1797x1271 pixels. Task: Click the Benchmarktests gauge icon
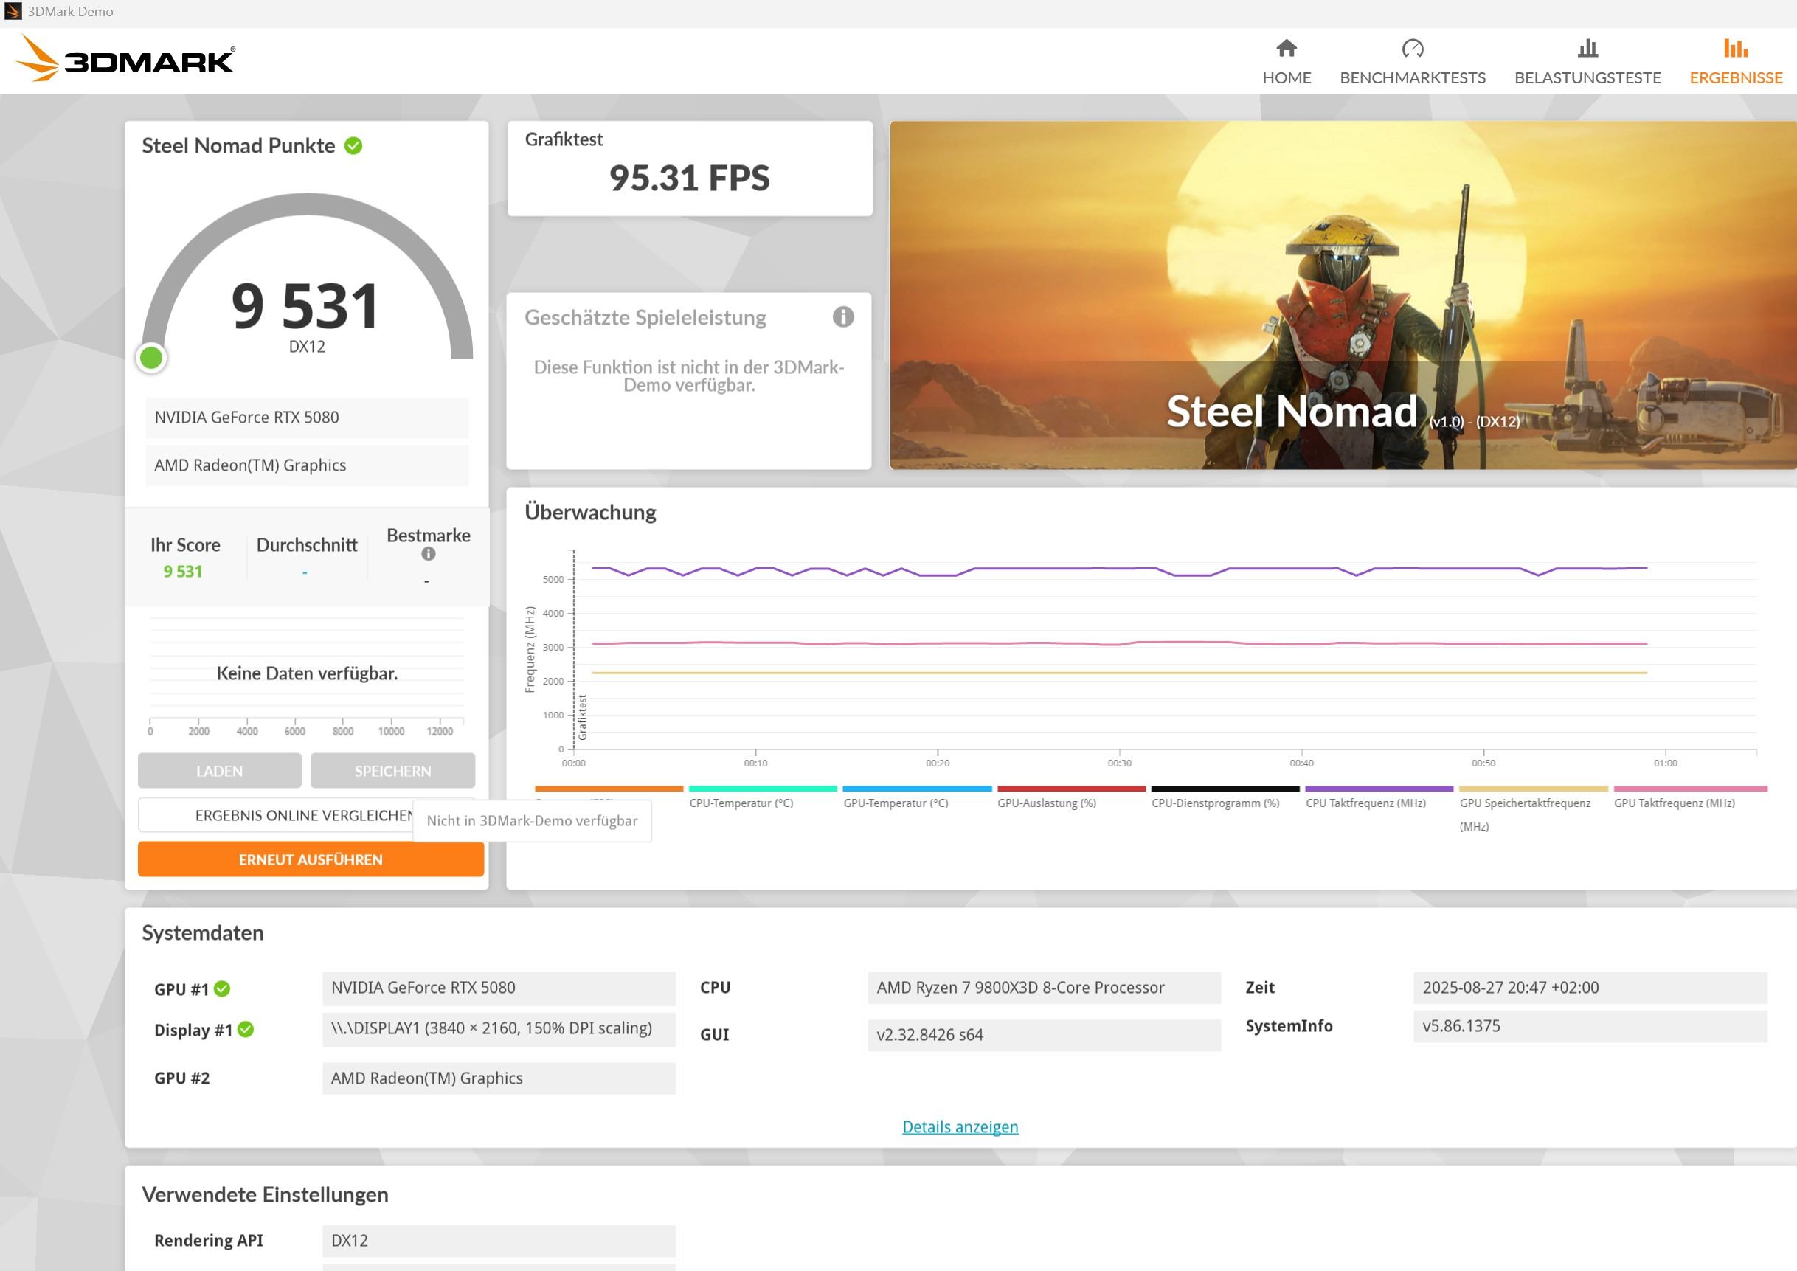point(1412,49)
